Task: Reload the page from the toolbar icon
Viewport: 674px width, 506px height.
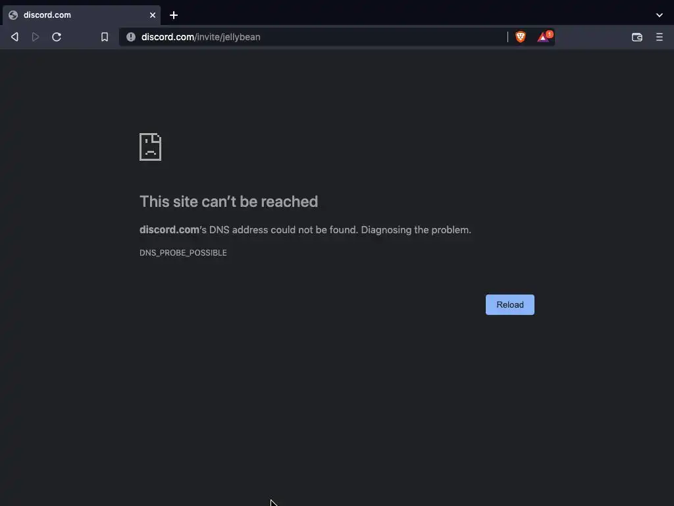Action: point(57,37)
